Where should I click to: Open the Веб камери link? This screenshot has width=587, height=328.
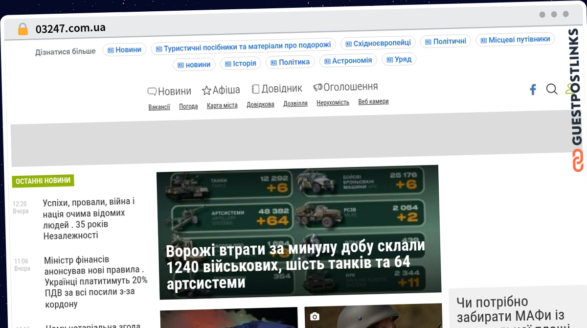point(373,101)
